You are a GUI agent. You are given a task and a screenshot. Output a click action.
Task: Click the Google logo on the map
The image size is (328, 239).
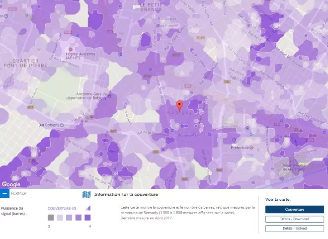(11, 184)
